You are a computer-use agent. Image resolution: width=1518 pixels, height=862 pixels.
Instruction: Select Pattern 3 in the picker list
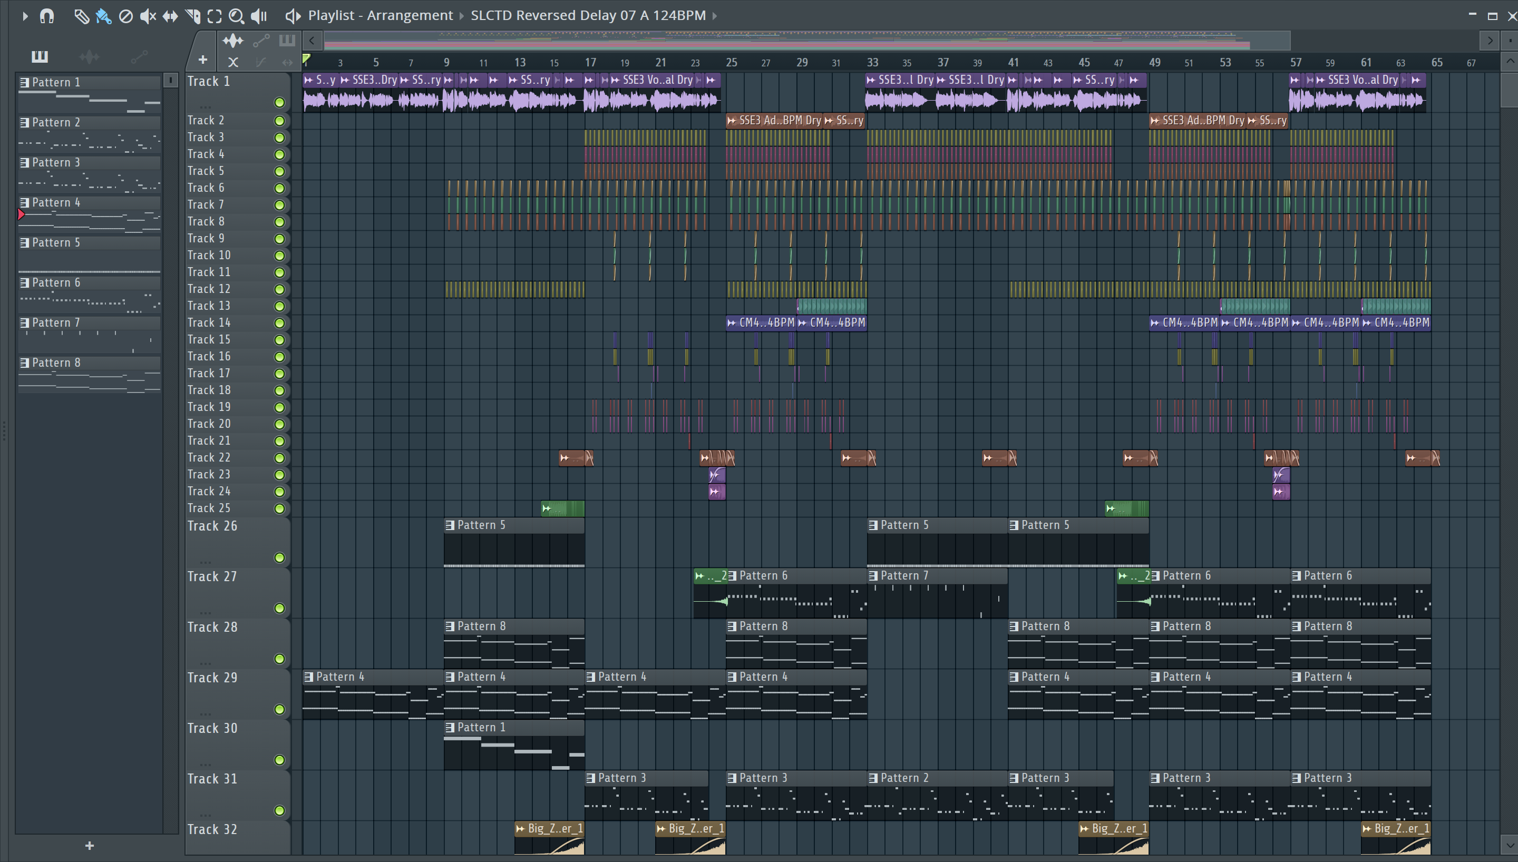[x=89, y=174]
